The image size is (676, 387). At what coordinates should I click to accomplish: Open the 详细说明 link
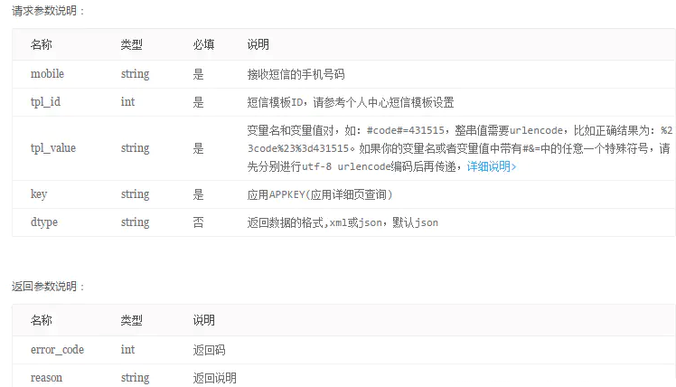tap(491, 166)
